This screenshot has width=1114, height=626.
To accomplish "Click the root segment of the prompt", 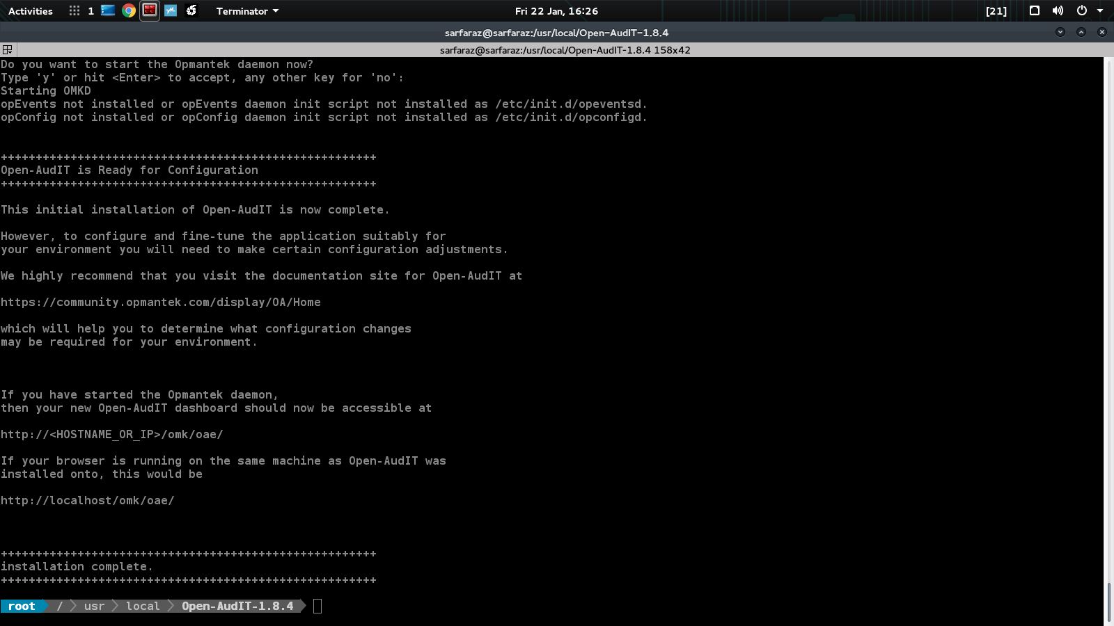I will click(x=22, y=607).
